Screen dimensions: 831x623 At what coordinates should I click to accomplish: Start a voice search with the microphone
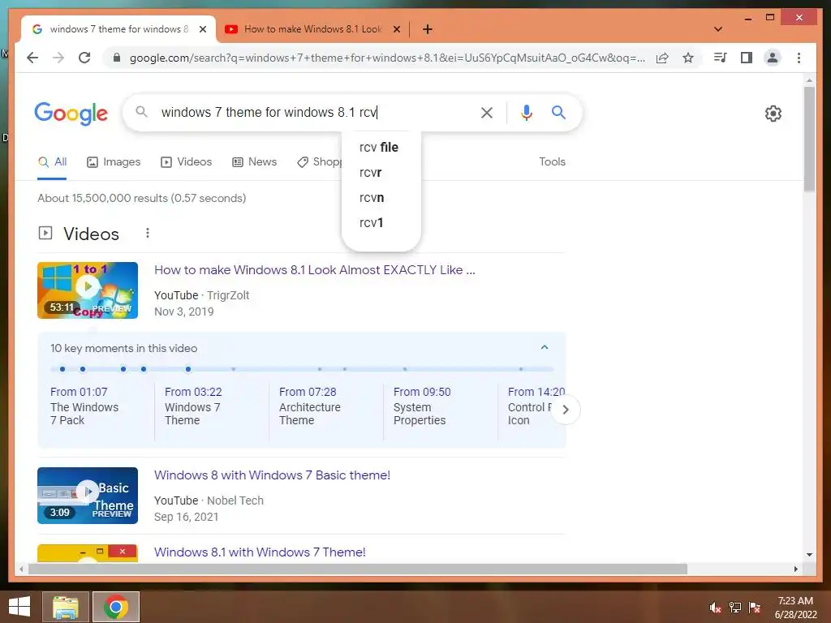526,112
